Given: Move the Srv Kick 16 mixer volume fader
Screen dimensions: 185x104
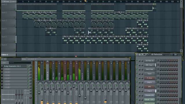Looking at the screenshot, I should (45, 91).
